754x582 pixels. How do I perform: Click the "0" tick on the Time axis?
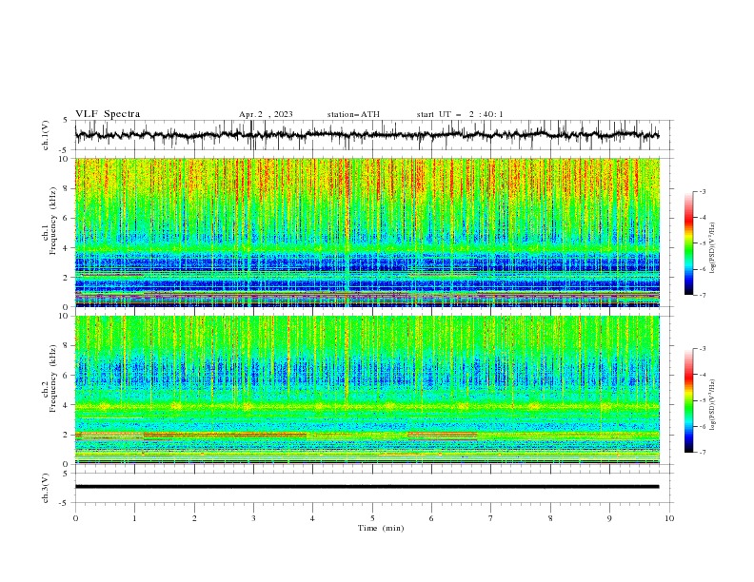click(75, 518)
